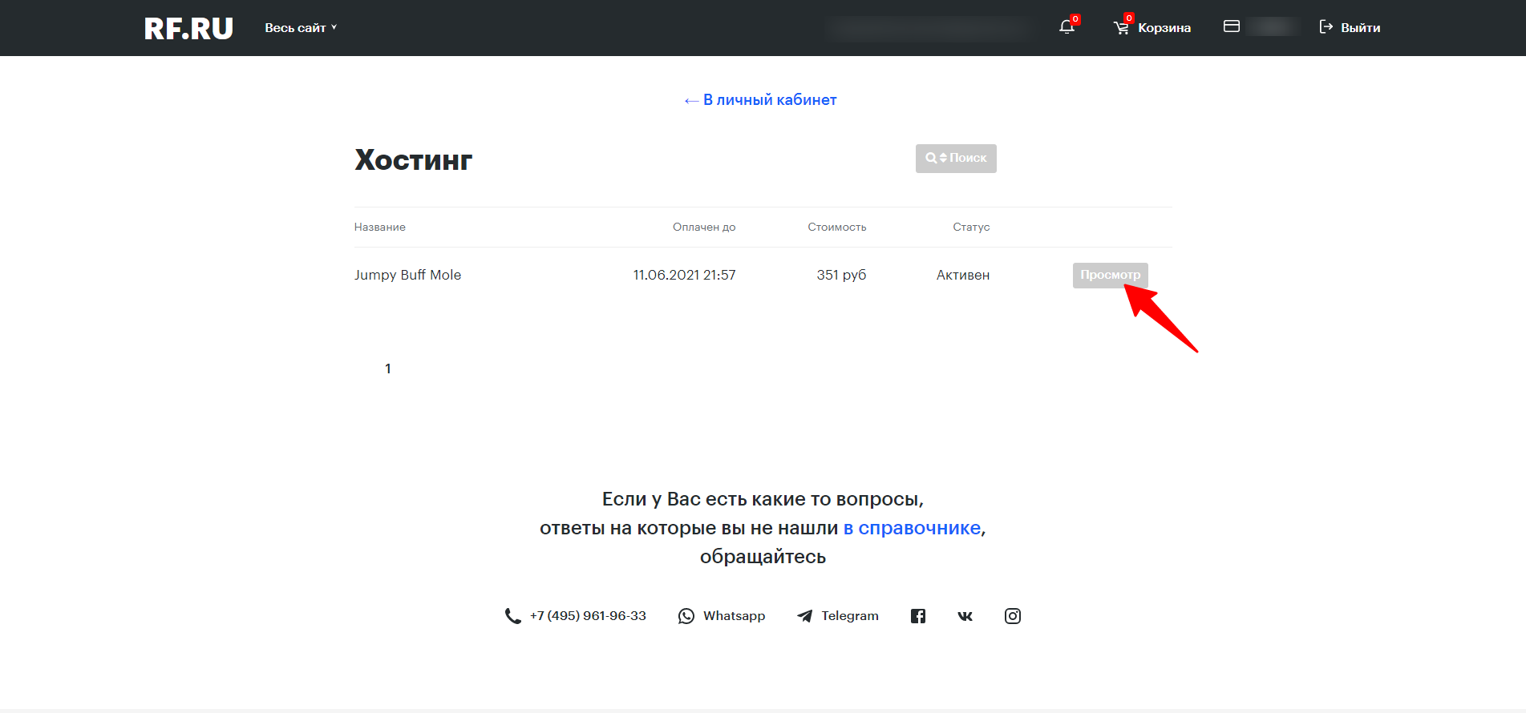
Task: Go back via В личный кабинет link
Action: (x=760, y=100)
